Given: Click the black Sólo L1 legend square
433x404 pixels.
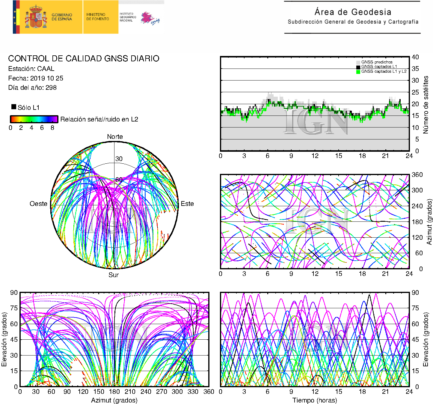Looking at the screenshot, I should coord(14,107).
